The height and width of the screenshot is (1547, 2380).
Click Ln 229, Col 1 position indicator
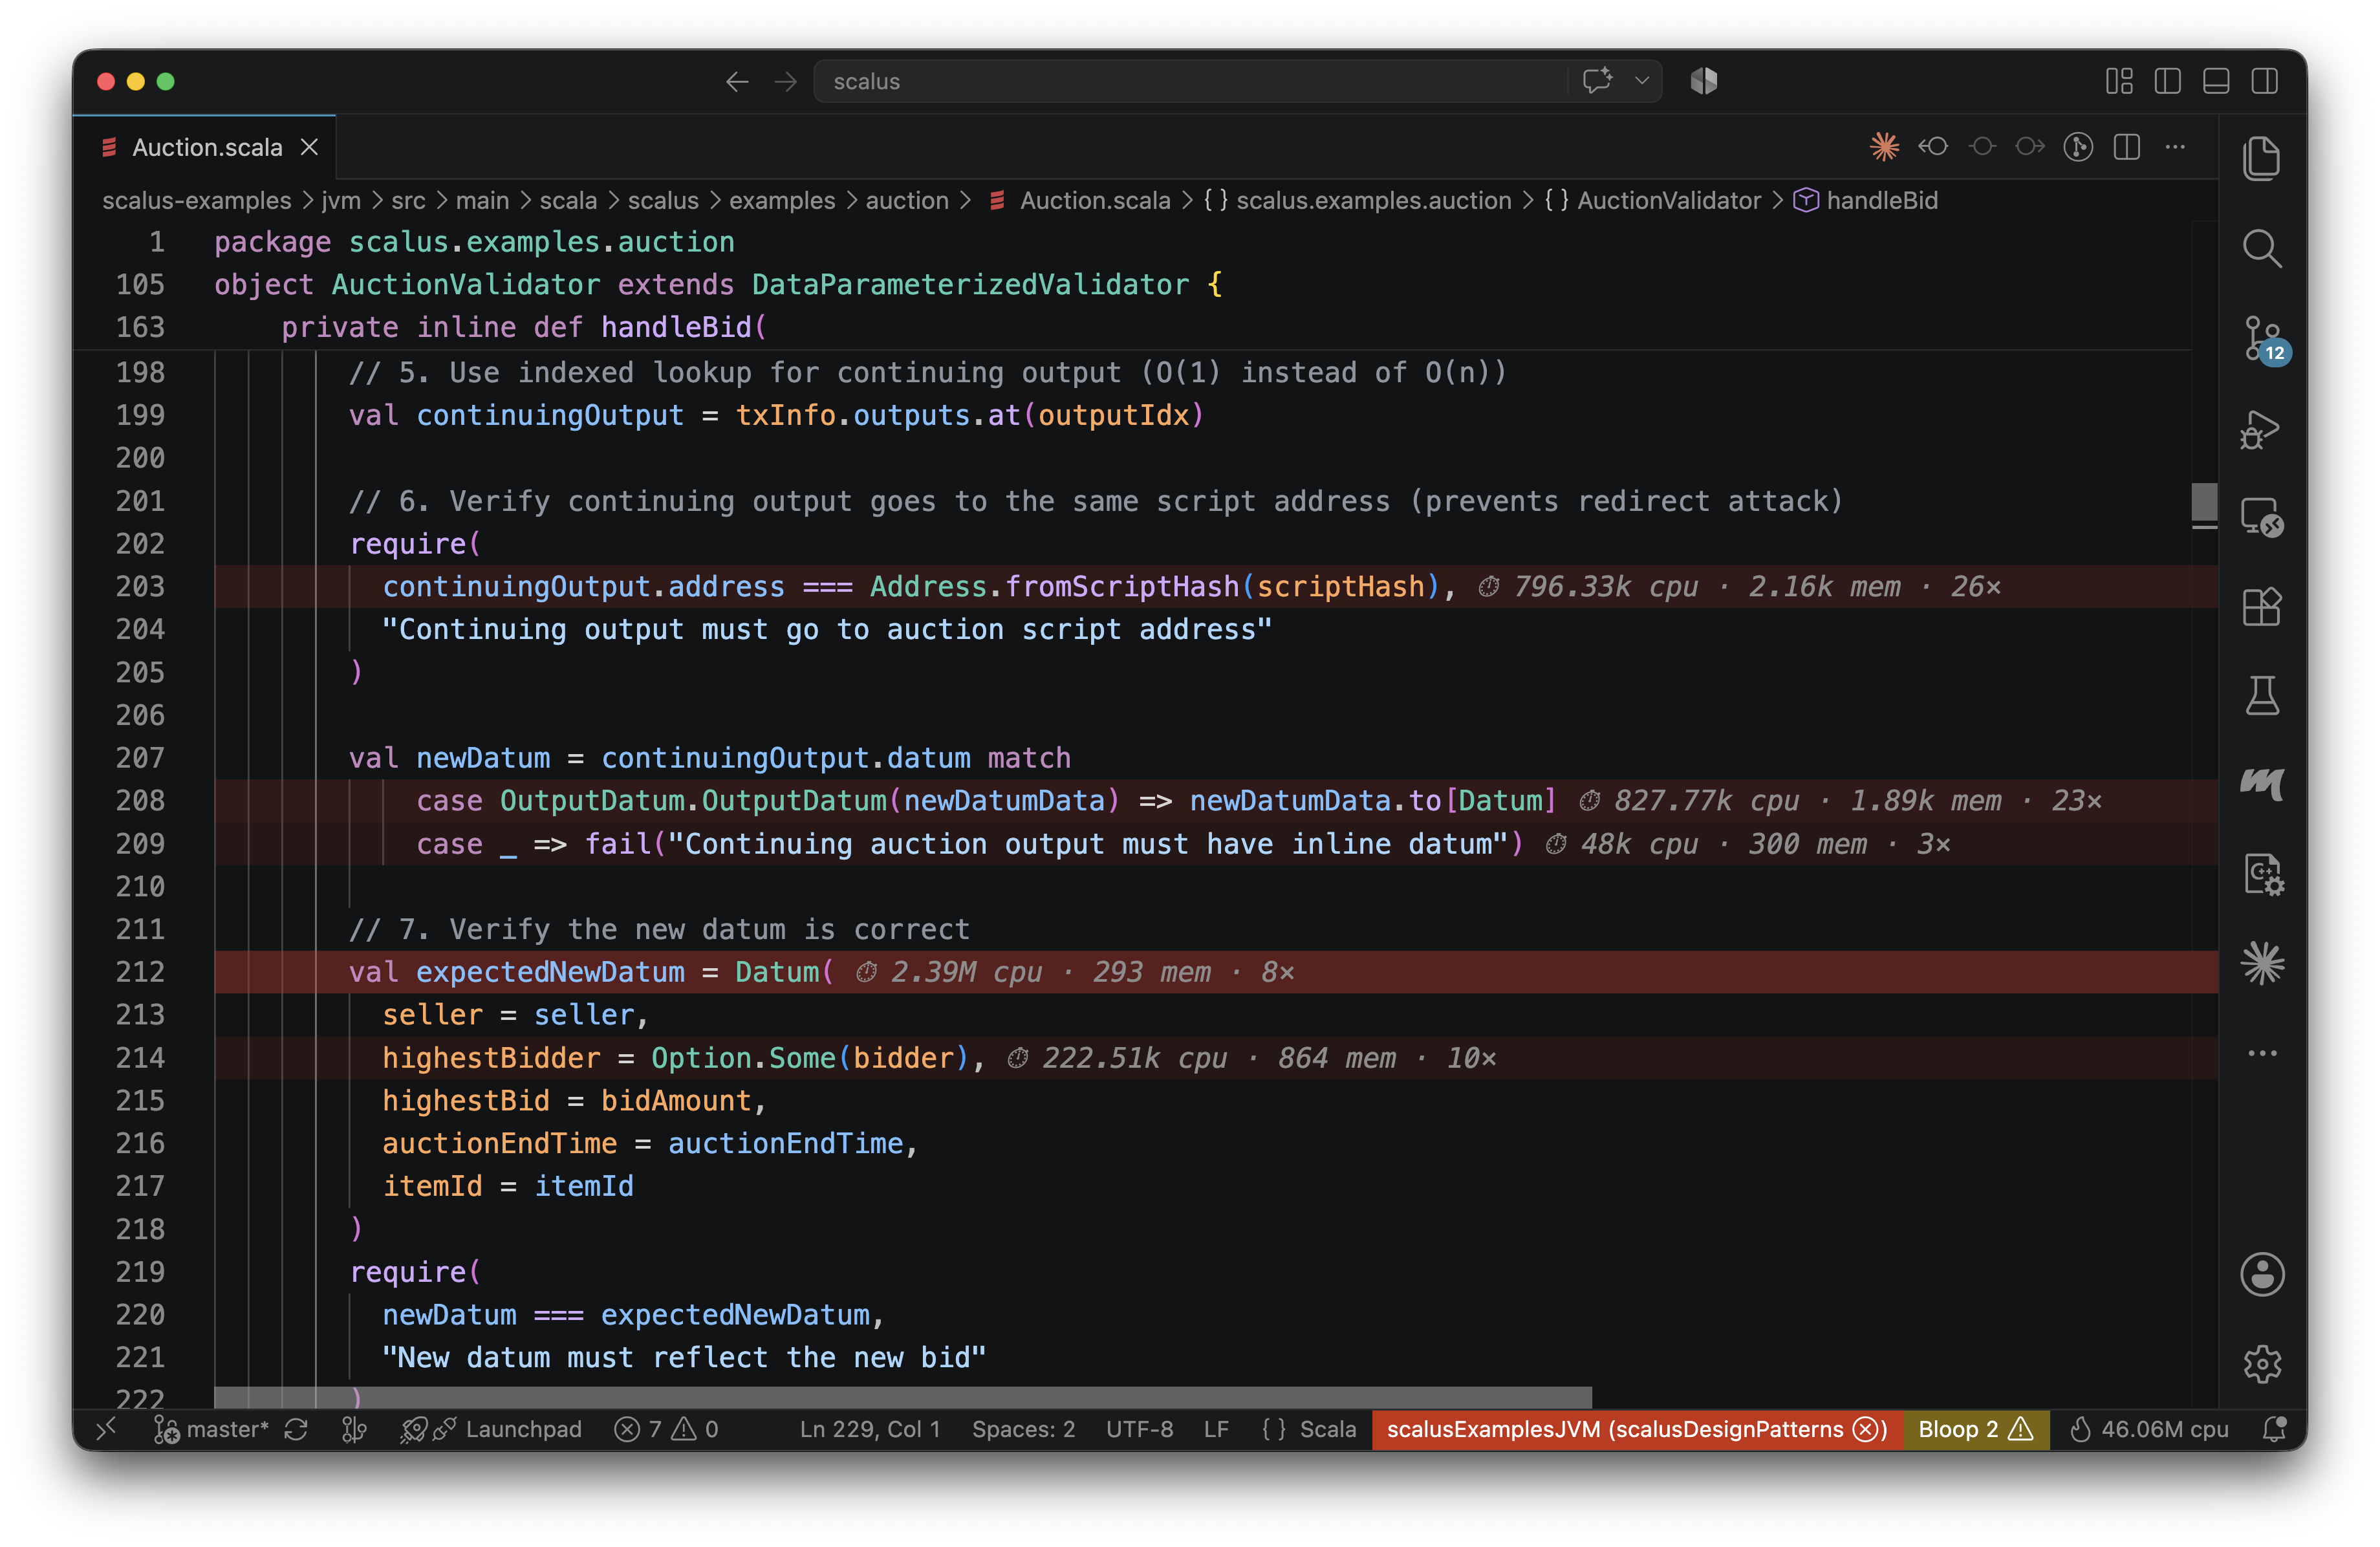click(869, 1429)
